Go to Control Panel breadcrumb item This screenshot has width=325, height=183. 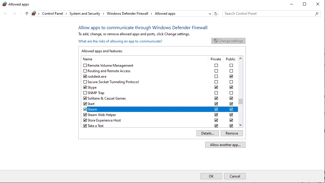coord(53,14)
